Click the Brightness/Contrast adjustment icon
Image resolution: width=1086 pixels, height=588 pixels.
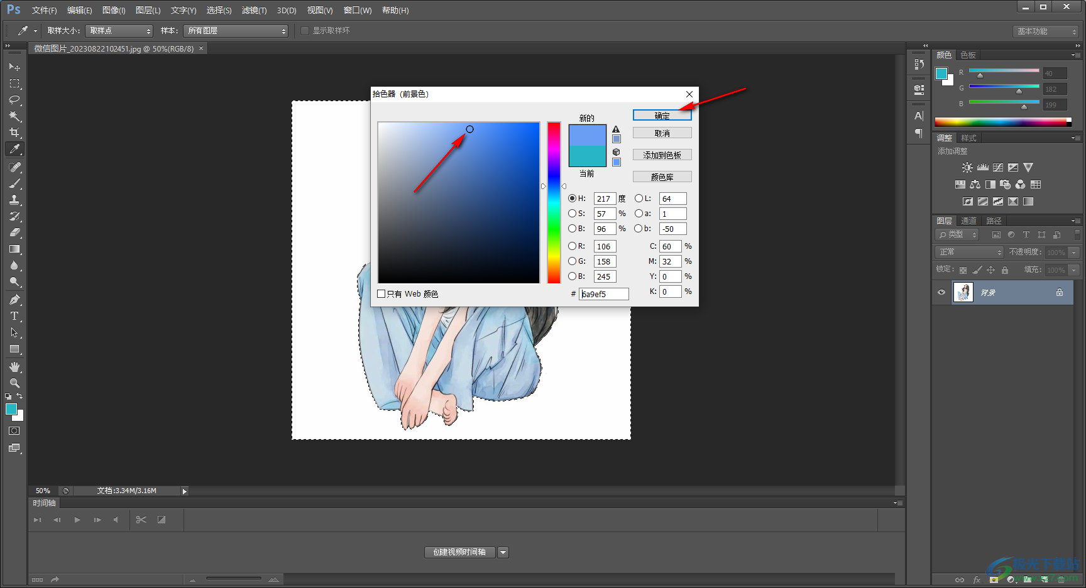point(967,168)
